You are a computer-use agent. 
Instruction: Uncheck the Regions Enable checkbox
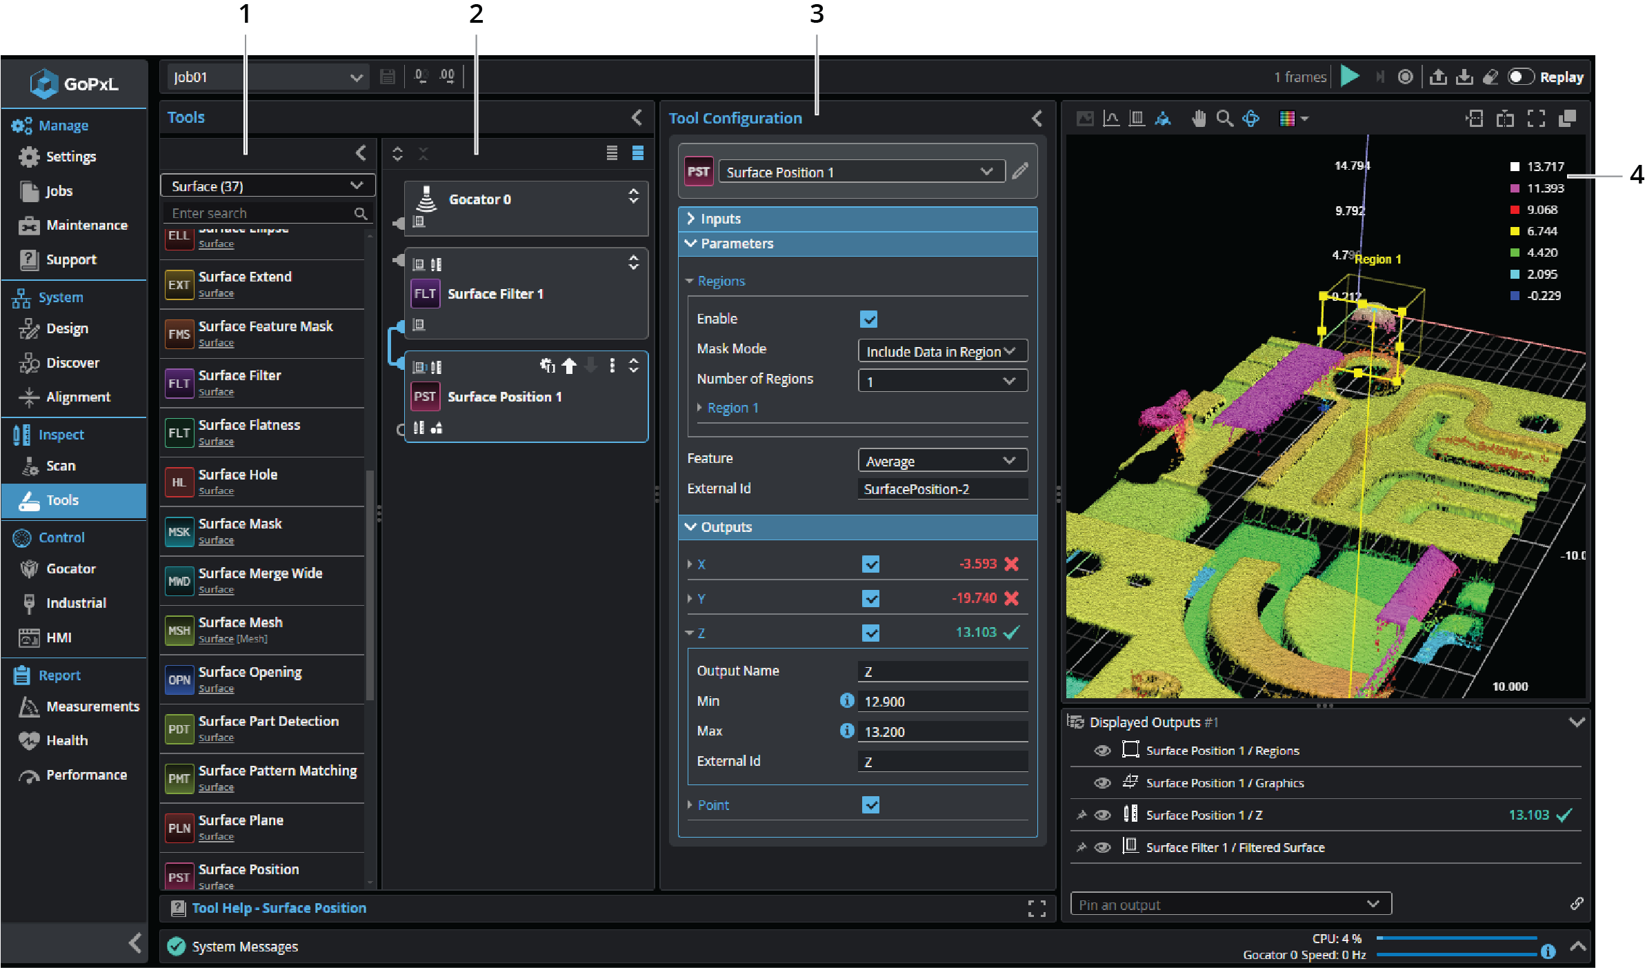point(868,319)
